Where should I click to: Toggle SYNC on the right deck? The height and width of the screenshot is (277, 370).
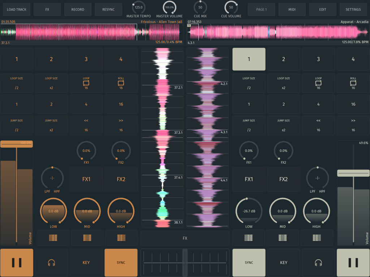click(249, 263)
